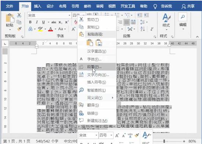The height and width of the screenshot is (144, 202).
Task: Click the Format Painter brush icon
Action: pos(19,29)
